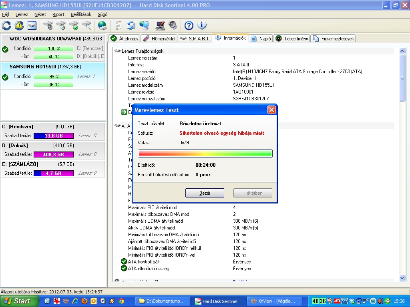
Task: Click the green arrow icon in disk properties
Action: click(124, 112)
